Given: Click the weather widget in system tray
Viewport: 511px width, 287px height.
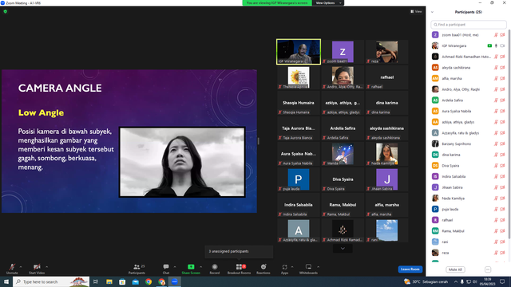Looking at the screenshot, I should 426,281.
